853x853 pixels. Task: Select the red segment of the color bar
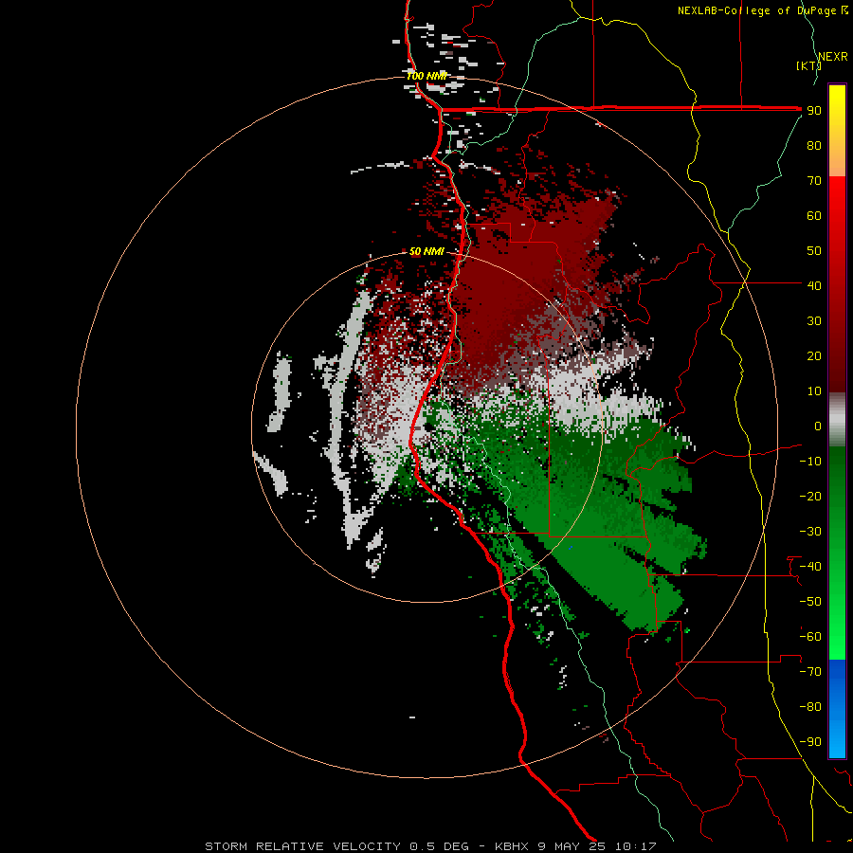[x=837, y=284]
